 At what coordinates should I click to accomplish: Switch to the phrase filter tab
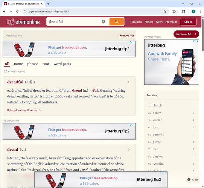pyautogui.click(x=33, y=64)
